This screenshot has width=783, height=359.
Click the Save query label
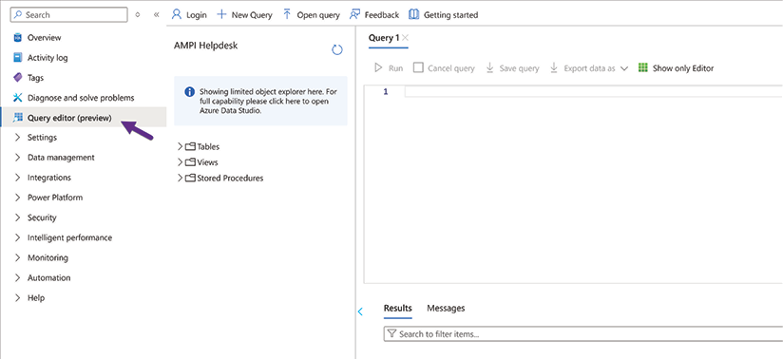click(520, 68)
